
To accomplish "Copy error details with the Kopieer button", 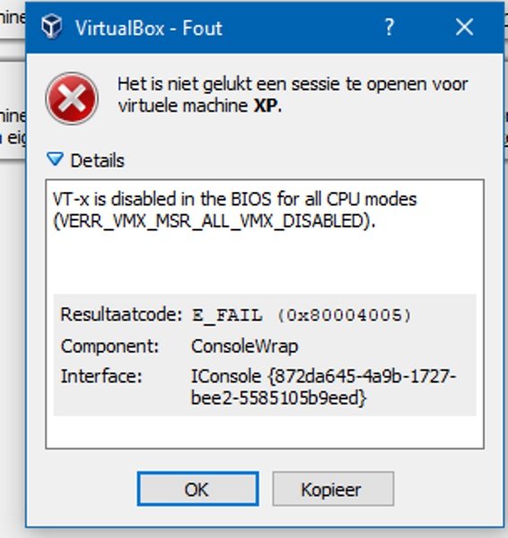I will pyautogui.click(x=333, y=489).
